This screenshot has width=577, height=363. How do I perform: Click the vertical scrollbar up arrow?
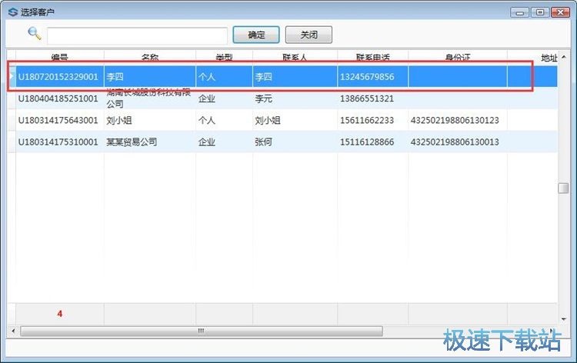(563, 57)
